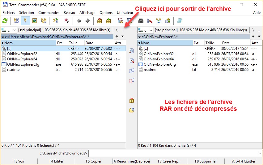Click the F3 Voir button
This screenshot has height=165, width=263.
point(19,161)
